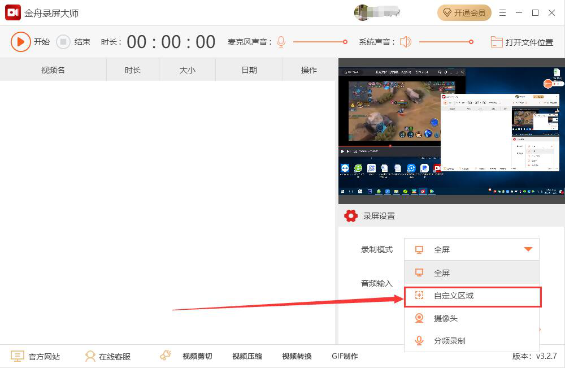
Task: Select 摄像头 recording mode
Action: (472, 318)
